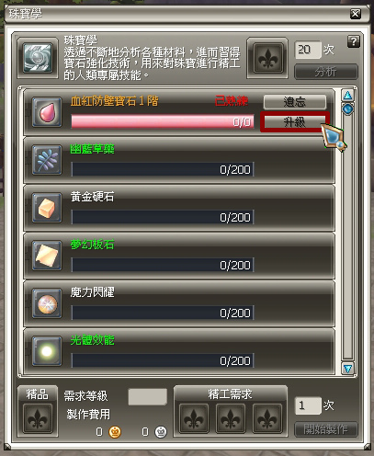Click the 黃金硬石 gold stone icon
The height and width of the screenshot is (456, 374).
point(47,208)
